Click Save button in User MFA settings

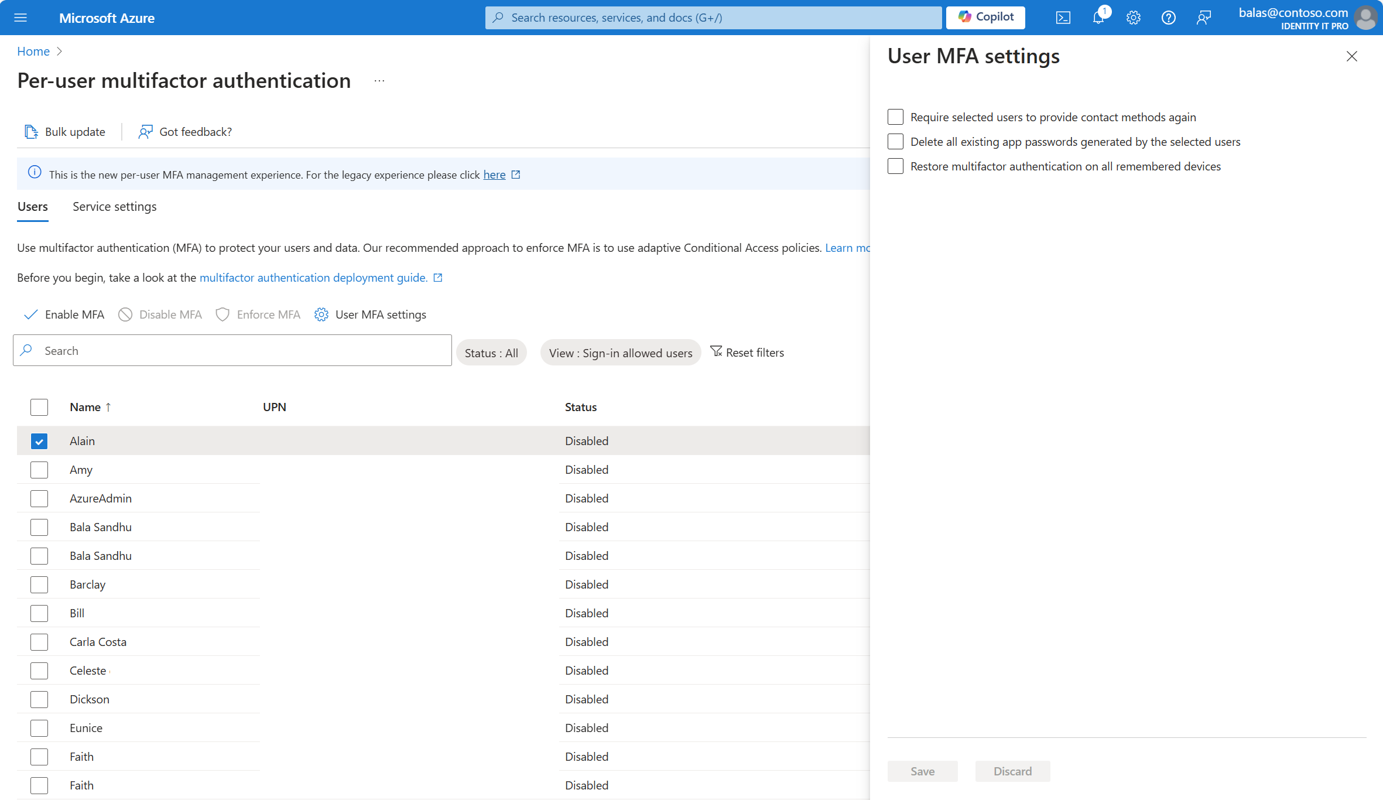922,771
